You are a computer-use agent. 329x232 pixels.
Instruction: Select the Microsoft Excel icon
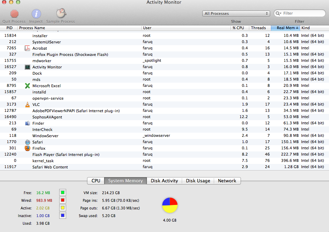point(28,86)
